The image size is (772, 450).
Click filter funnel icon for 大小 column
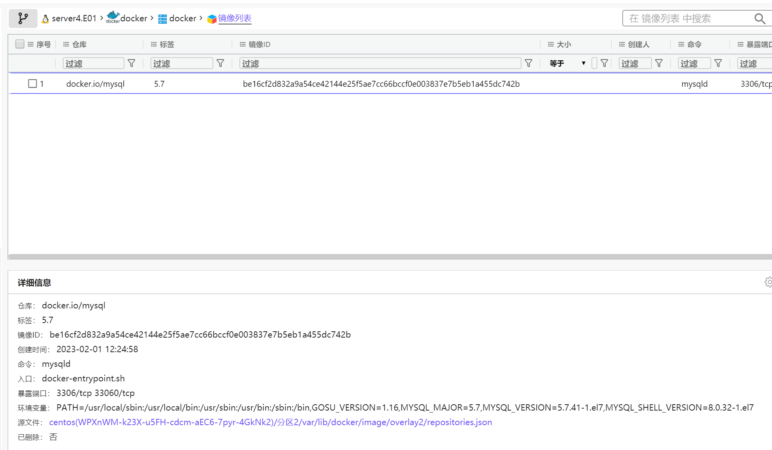[x=604, y=63]
